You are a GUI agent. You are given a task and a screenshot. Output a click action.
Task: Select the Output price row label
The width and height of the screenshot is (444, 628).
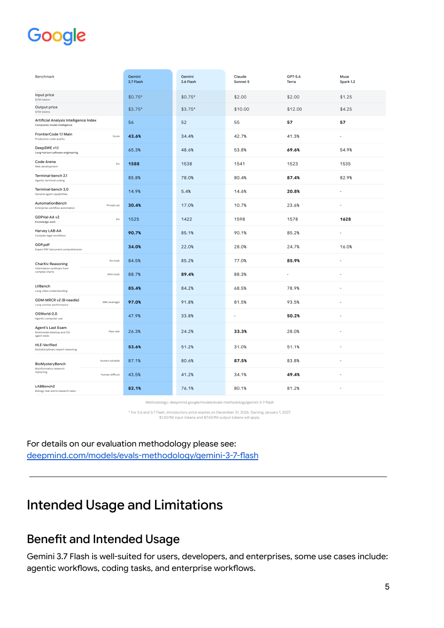(46, 109)
